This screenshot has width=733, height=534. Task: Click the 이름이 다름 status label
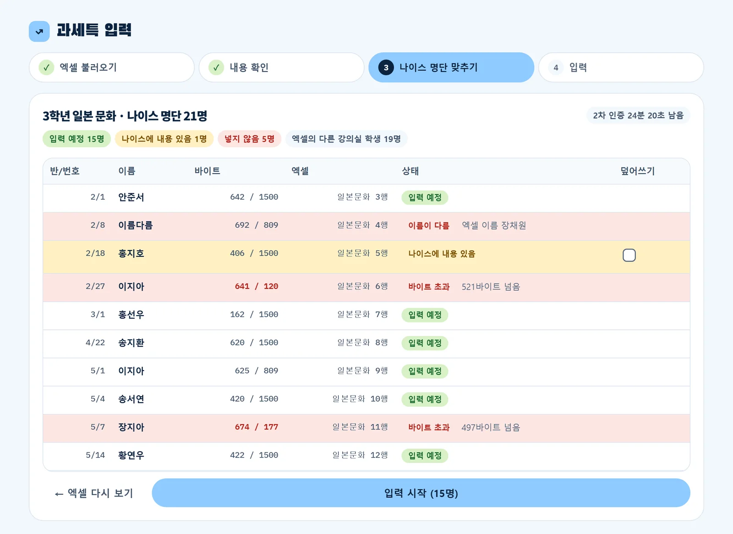coord(429,225)
